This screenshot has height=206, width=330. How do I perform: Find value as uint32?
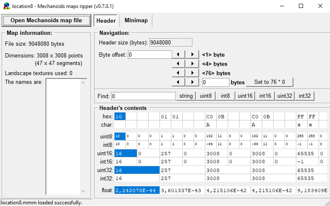tap(285, 96)
